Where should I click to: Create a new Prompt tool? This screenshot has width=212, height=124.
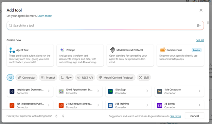80,56
